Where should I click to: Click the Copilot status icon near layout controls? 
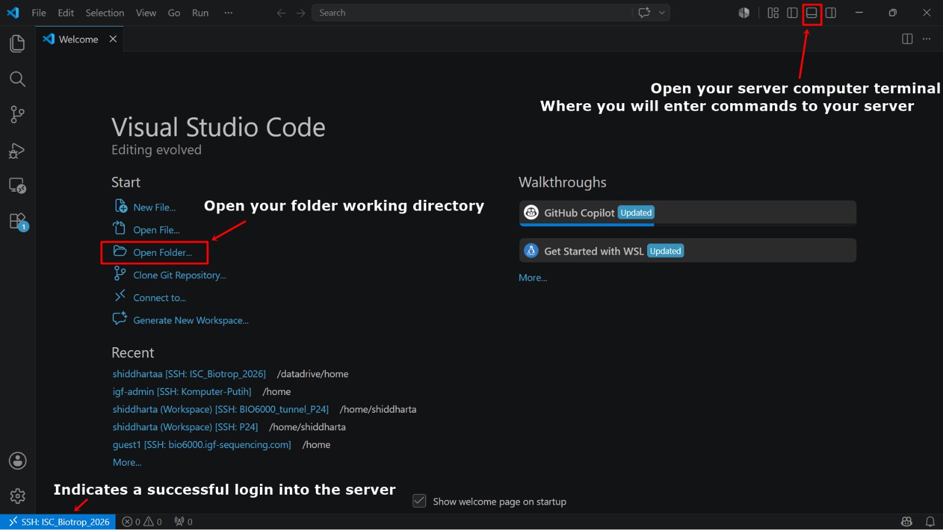[744, 12]
